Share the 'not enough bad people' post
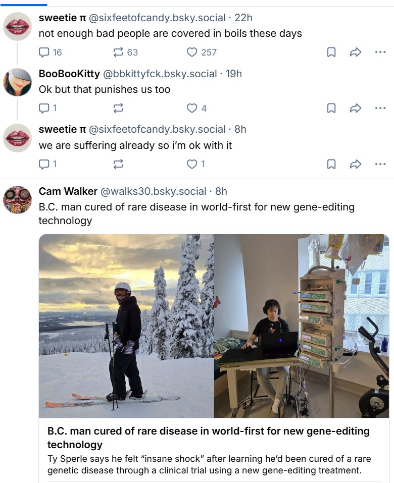 (356, 52)
